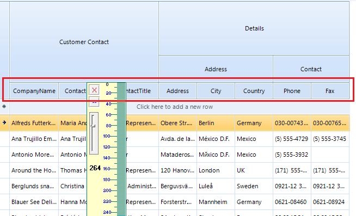Click the Contact sub-group header
Image resolution: width=356 pixels, height=216 pixels.
[311, 69]
